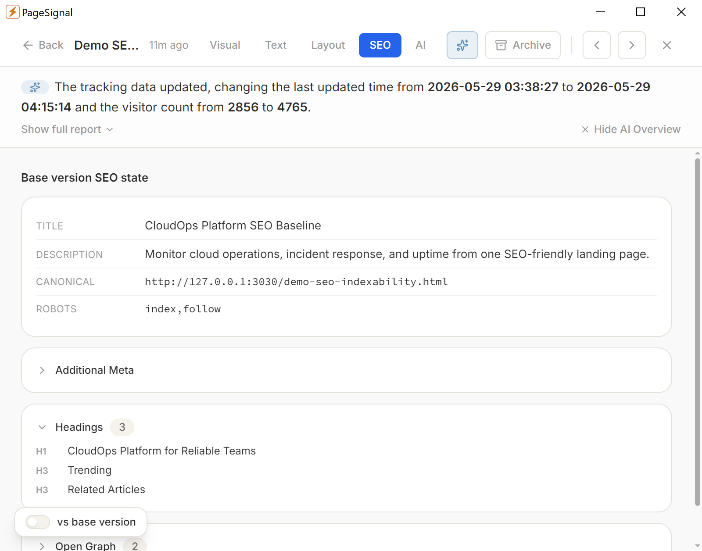
Task: Toggle the AI sparkle overview button
Action: pyautogui.click(x=462, y=45)
